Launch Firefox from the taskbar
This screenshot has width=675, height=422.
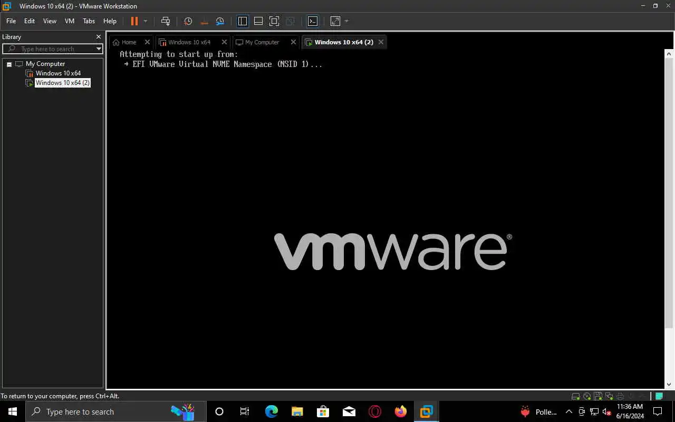(400, 411)
